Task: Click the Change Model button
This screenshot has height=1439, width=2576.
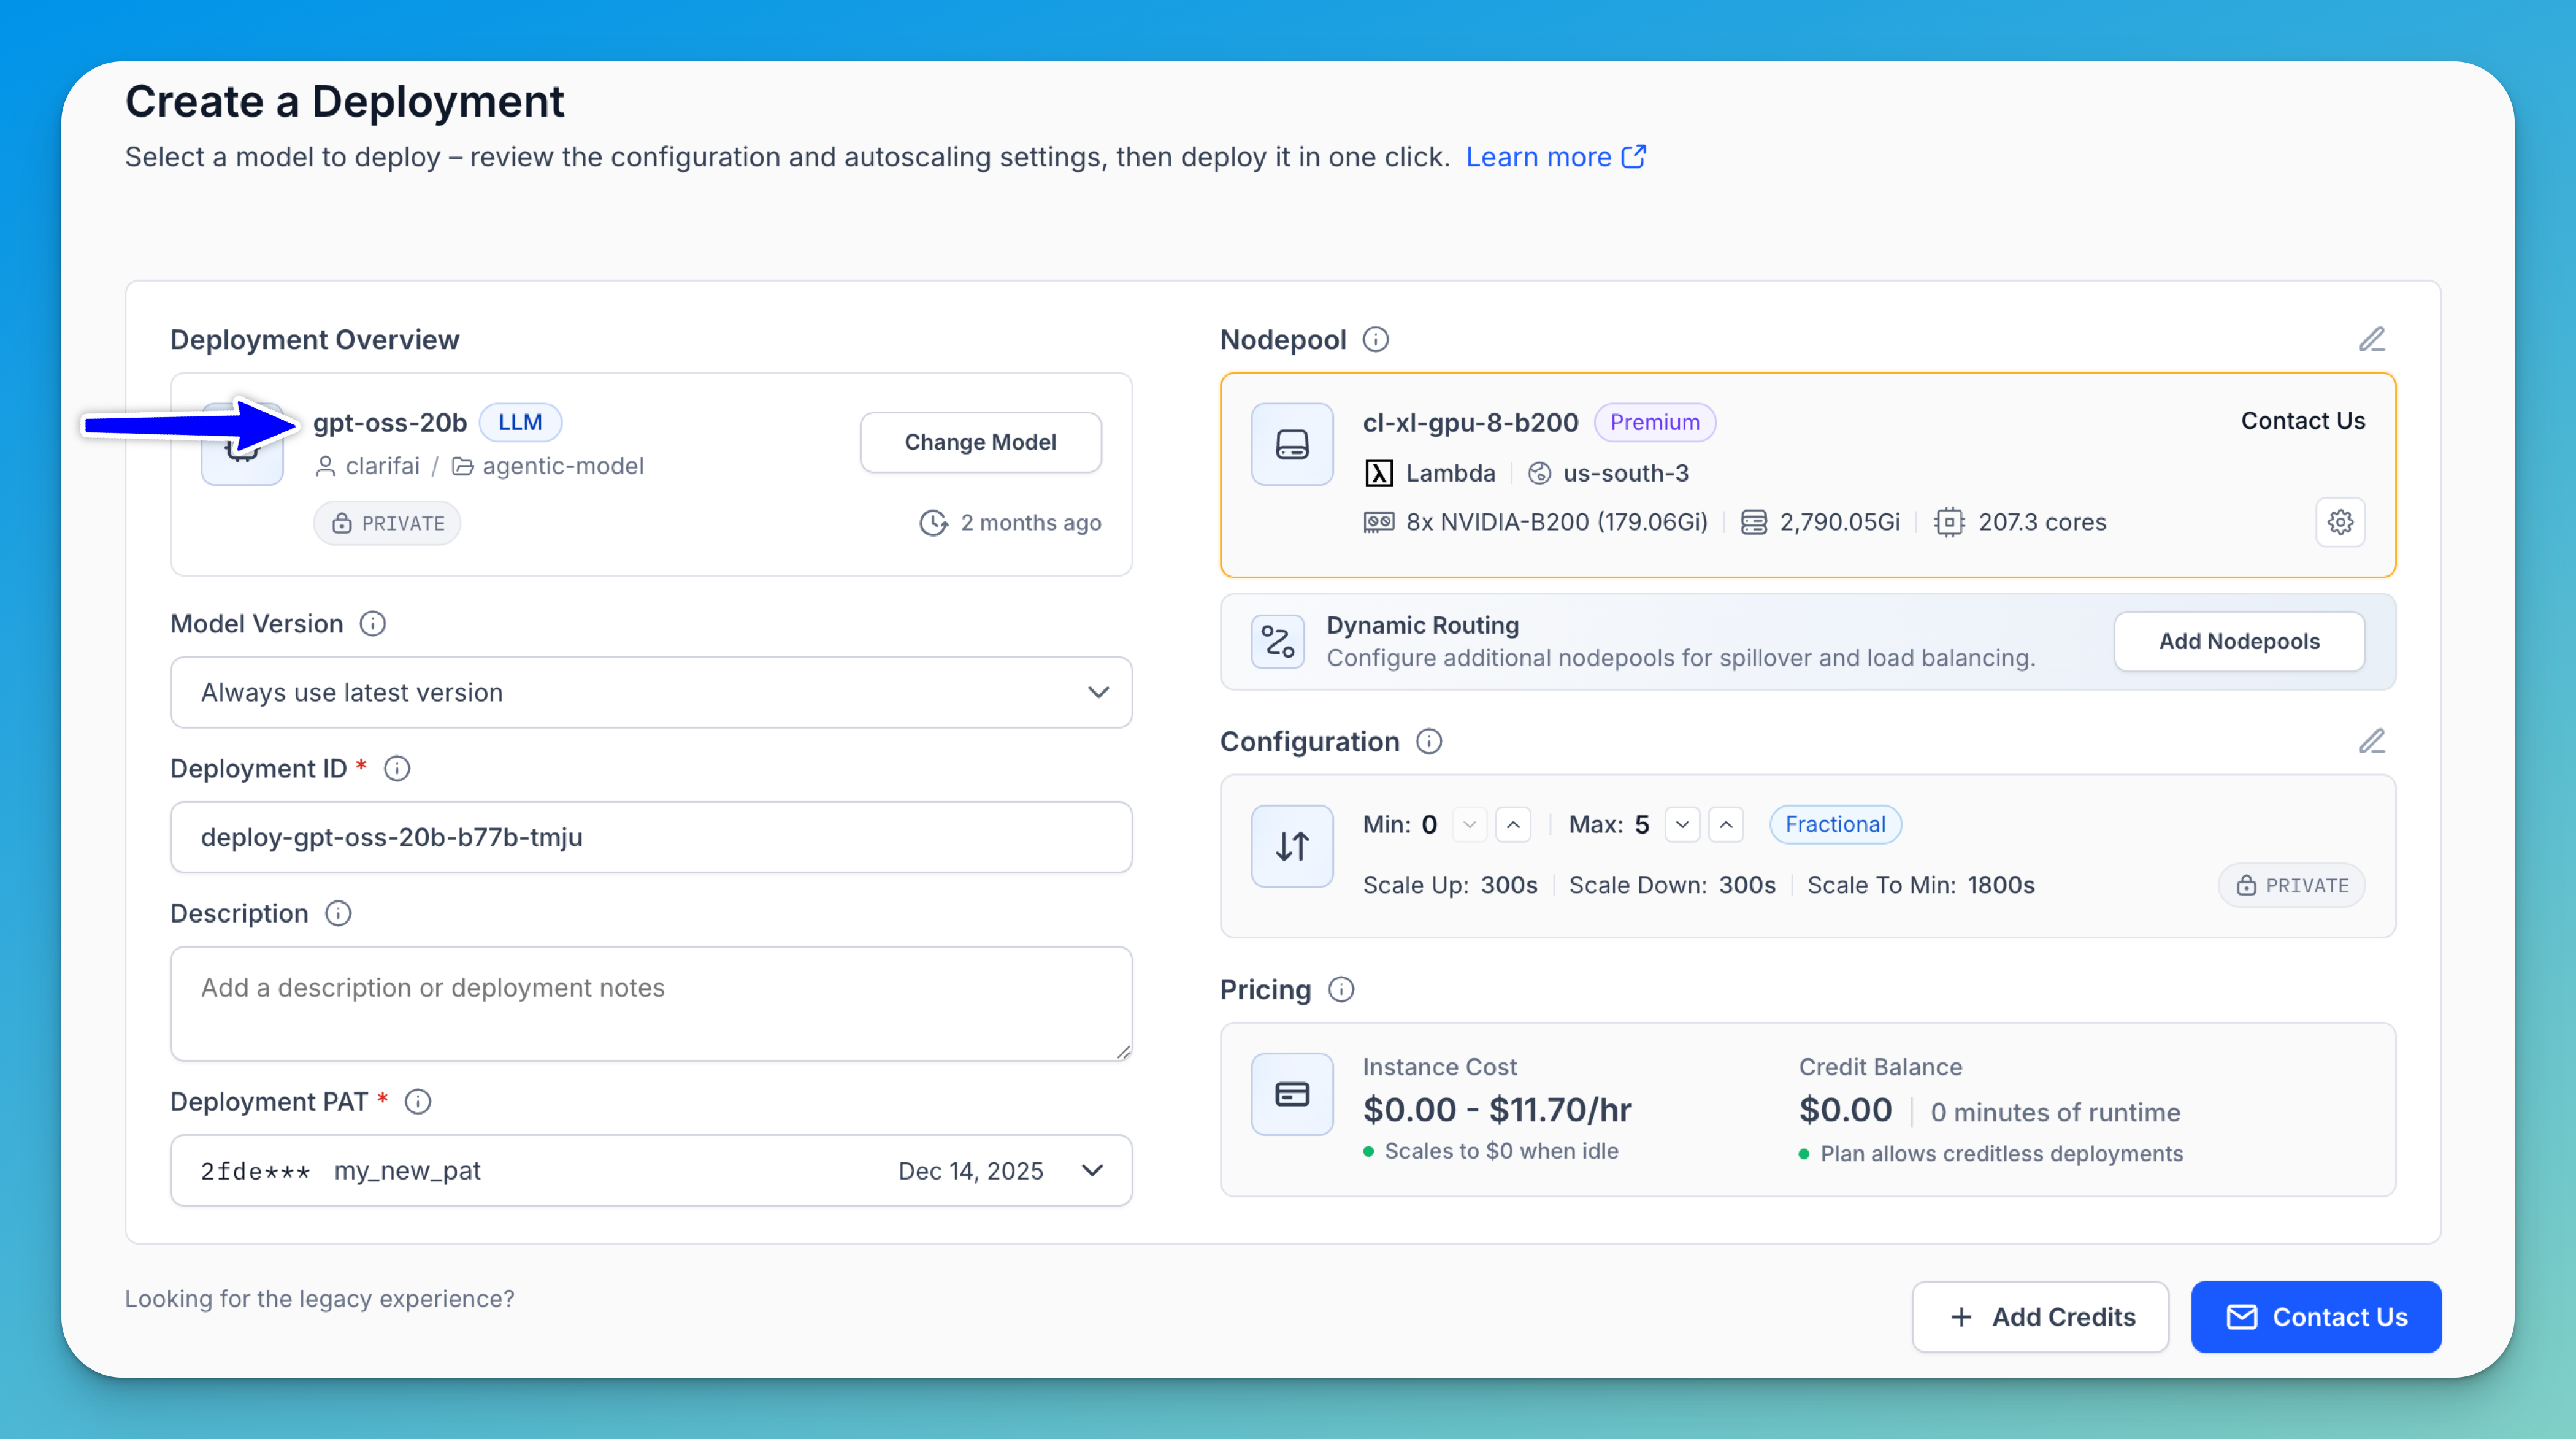Action: [979, 442]
